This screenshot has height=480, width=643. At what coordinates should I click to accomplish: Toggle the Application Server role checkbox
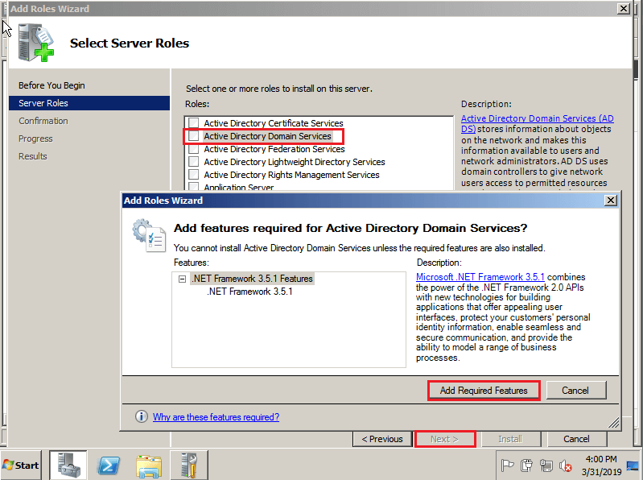tap(194, 187)
